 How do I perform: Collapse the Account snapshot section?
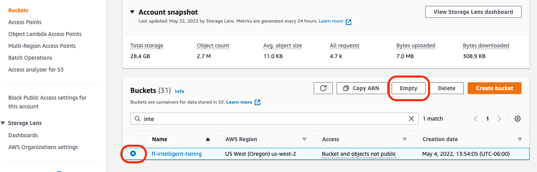132,12
